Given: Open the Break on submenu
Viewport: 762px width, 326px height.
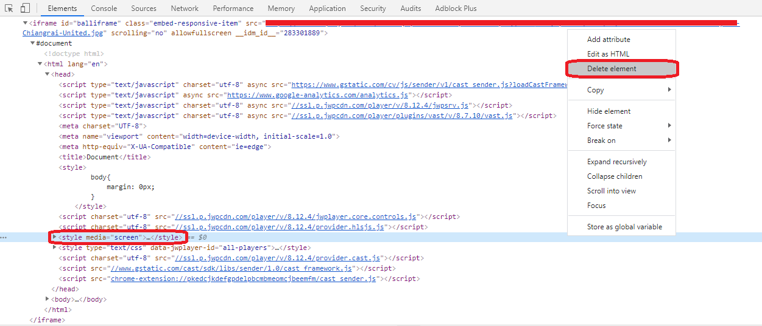Looking at the screenshot, I should click(x=621, y=140).
